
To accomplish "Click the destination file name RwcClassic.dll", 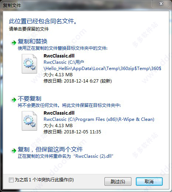I will tap(59, 113).
